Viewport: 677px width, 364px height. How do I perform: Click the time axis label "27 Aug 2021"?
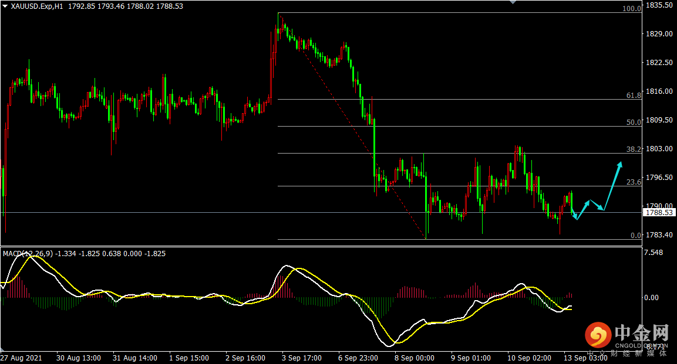pyautogui.click(x=21, y=358)
